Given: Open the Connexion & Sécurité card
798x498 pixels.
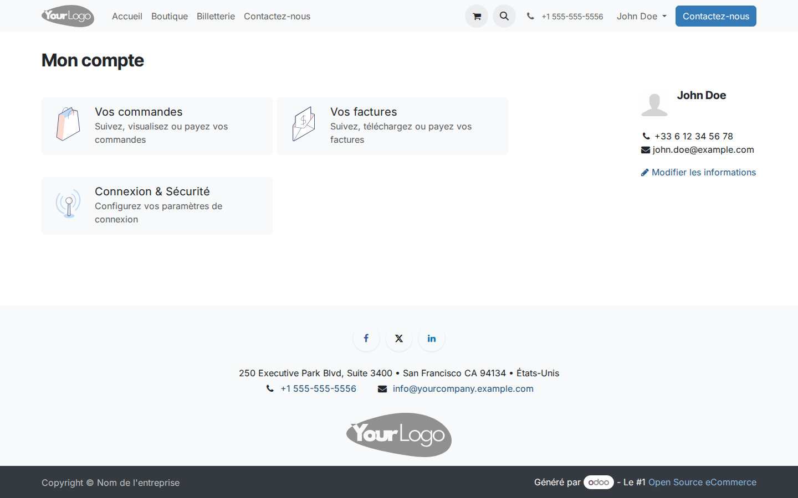Looking at the screenshot, I should pyautogui.click(x=157, y=206).
